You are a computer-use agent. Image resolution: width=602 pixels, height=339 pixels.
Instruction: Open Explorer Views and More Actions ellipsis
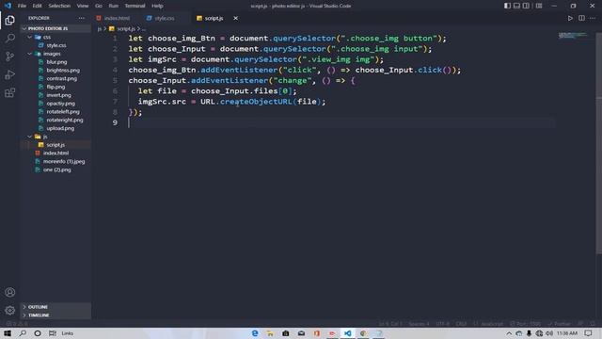pyautogui.click(x=82, y=18)
